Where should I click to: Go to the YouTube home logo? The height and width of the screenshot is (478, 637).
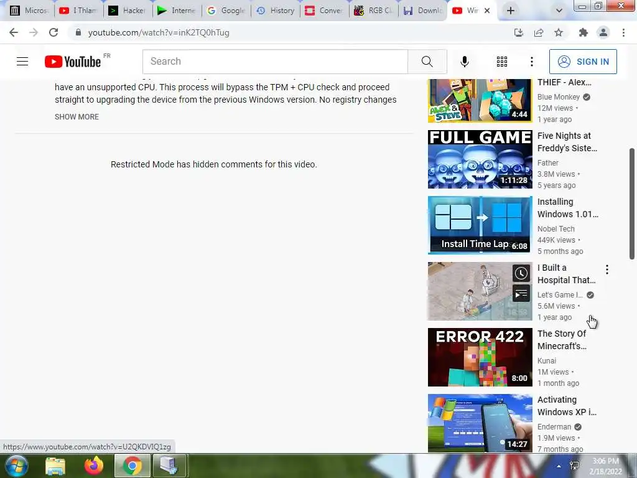pyautogui.click(x=73, y=62)
